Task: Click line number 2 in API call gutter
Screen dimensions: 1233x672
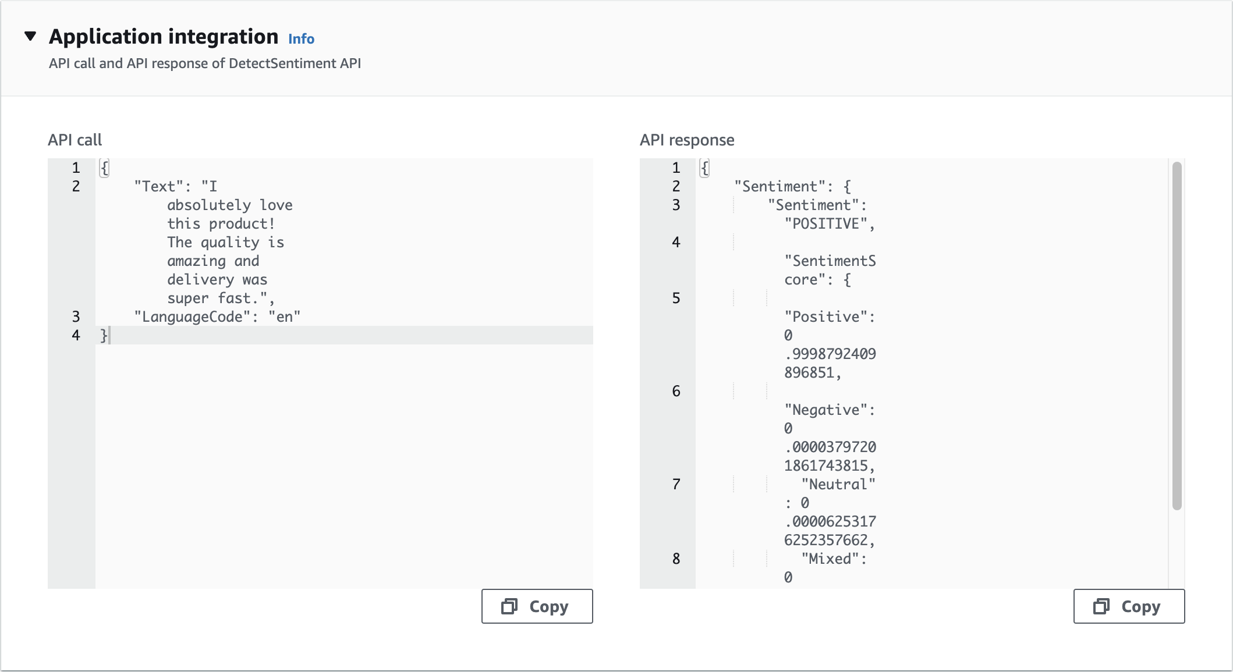Action: point(76,186)
